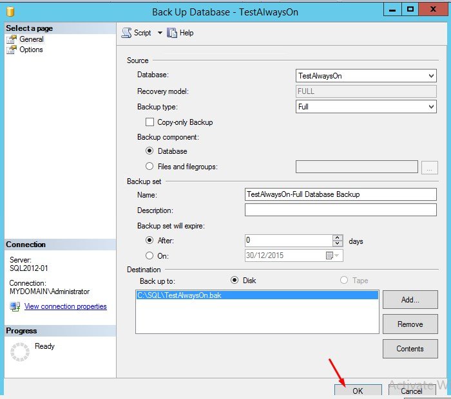Click the Contents button

[408, 349]
